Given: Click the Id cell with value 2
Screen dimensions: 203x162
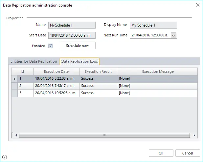Looking at the screenshot, I should coord(25,86).
